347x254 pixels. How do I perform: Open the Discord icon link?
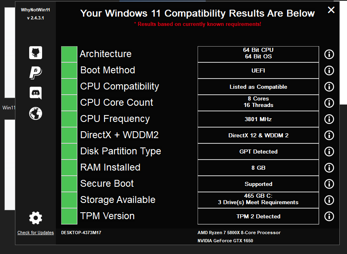coord(36,93)
